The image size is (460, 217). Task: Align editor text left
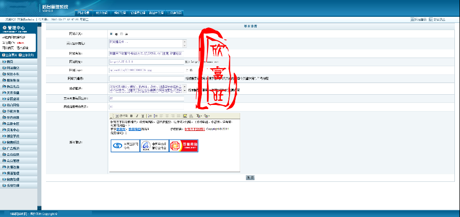(x=162, y=116)
